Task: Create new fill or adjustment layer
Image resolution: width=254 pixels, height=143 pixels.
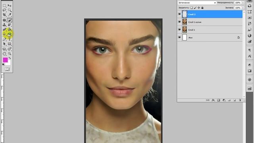Action: tap(224, 100)
